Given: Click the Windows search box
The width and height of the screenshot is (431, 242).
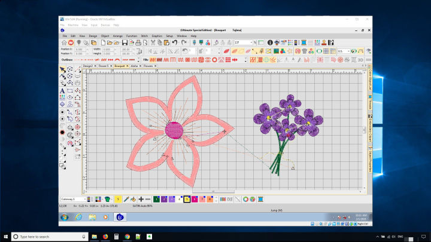Looking at the screenshot, I should pyautogui.click(x=50, y=237).
